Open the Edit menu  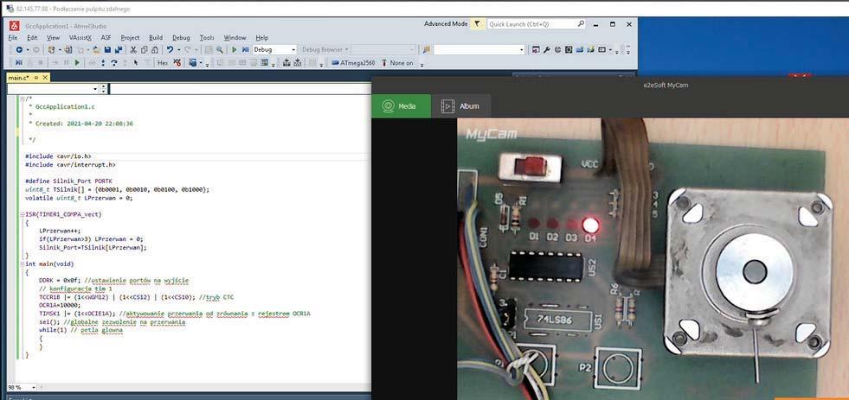[32, 38]
